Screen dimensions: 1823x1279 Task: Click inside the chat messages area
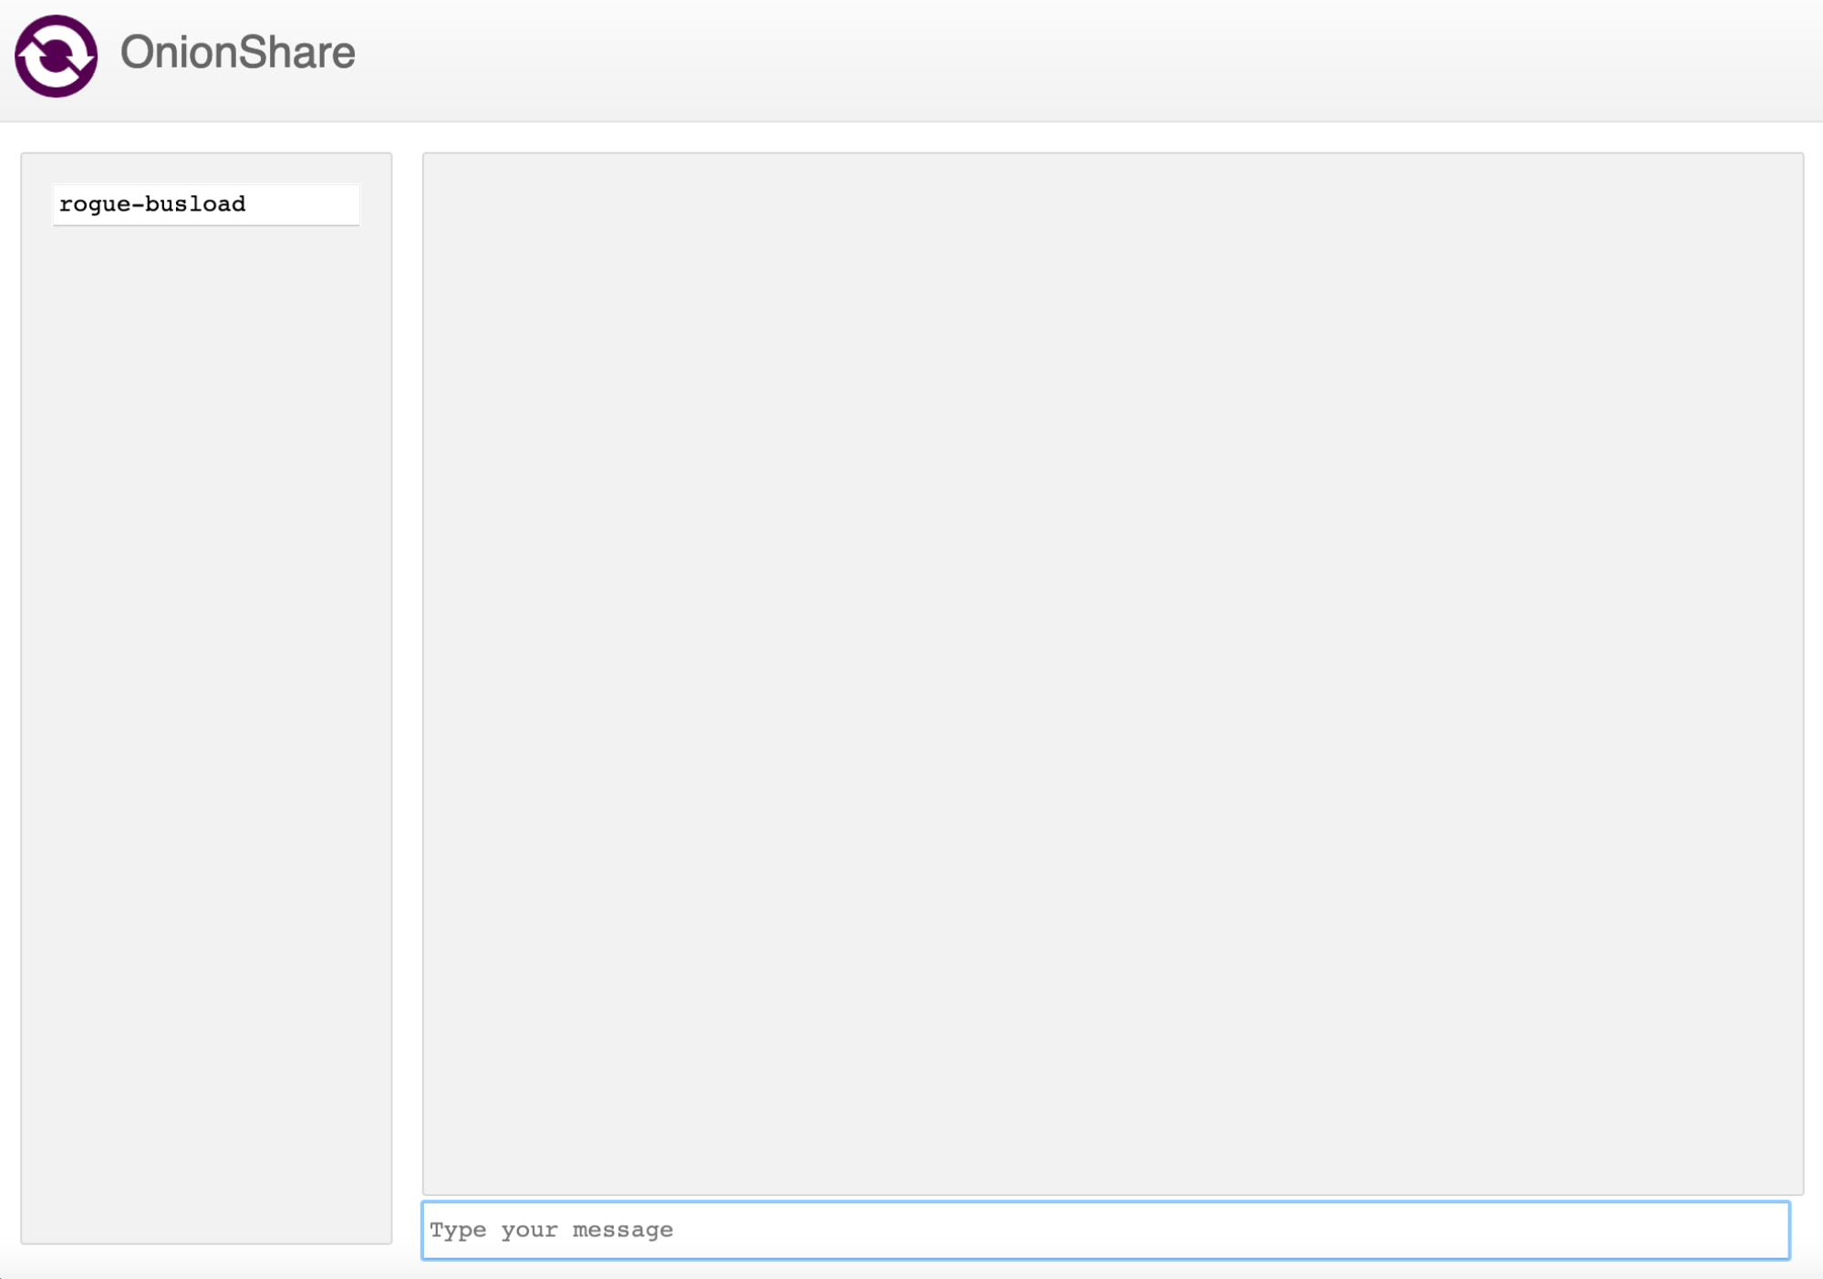point(1113,674)
